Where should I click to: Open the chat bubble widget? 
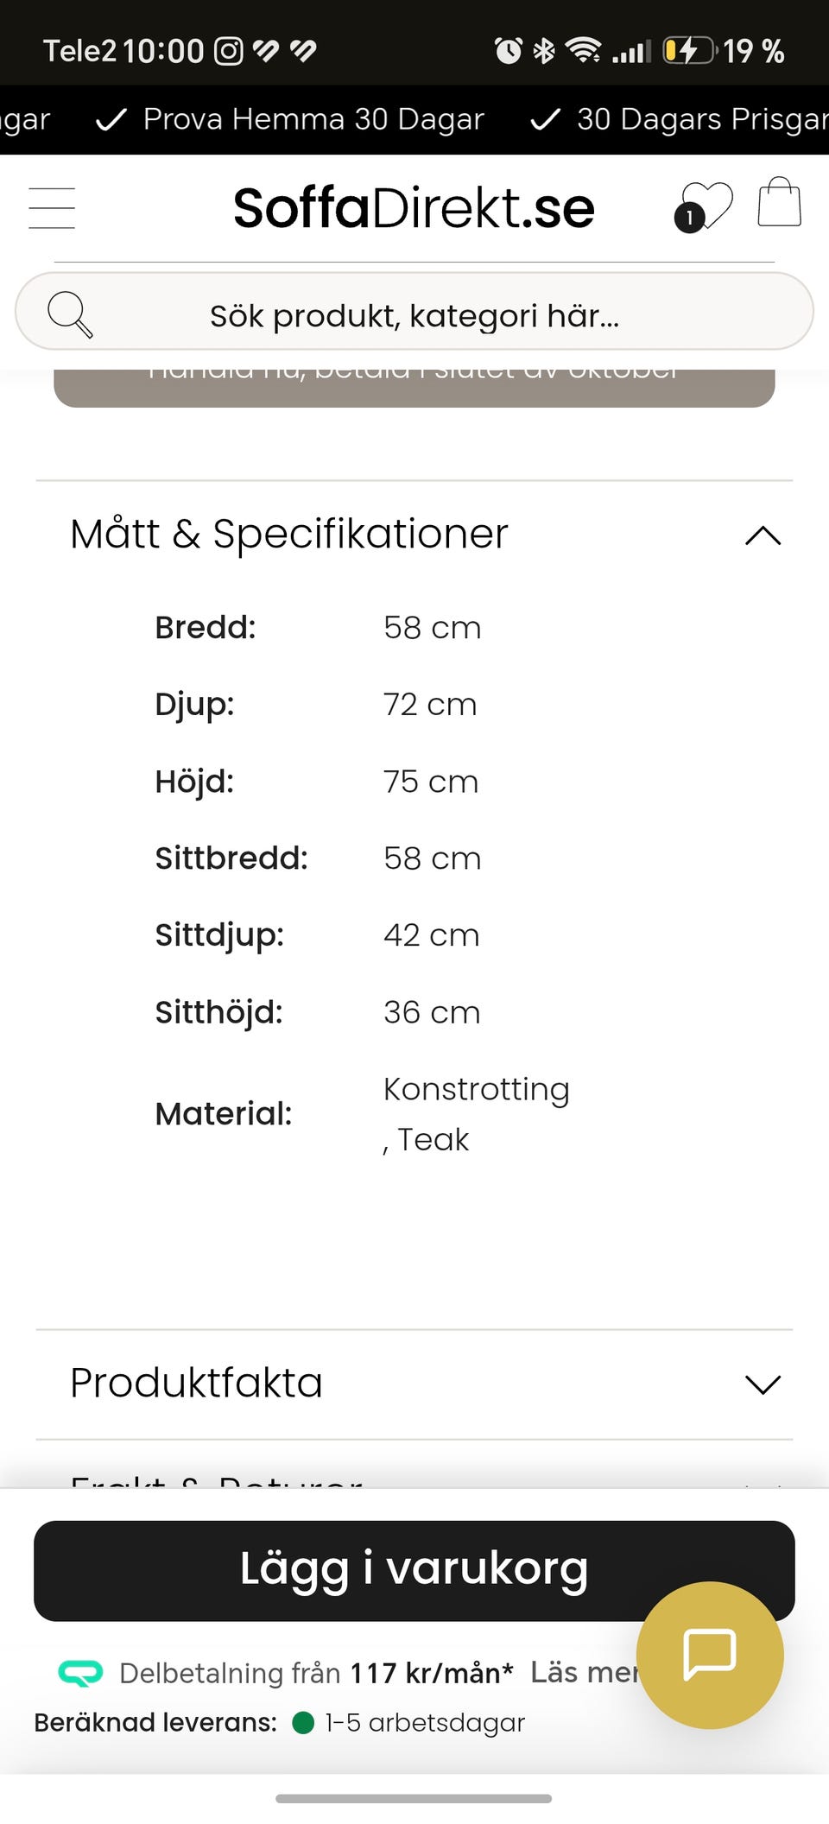710,1655
